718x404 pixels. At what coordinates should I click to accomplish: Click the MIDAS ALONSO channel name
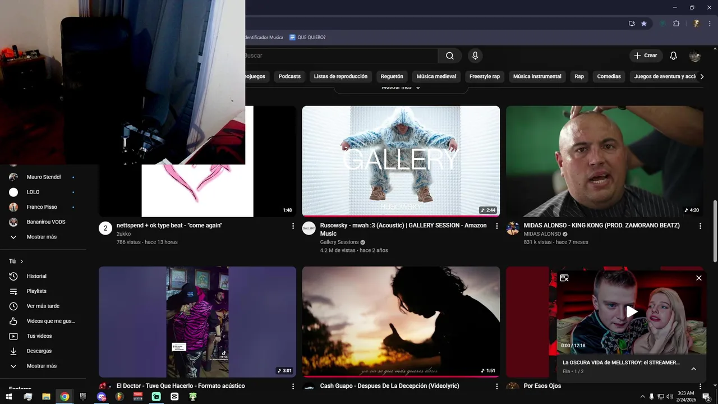click(542, 234)
